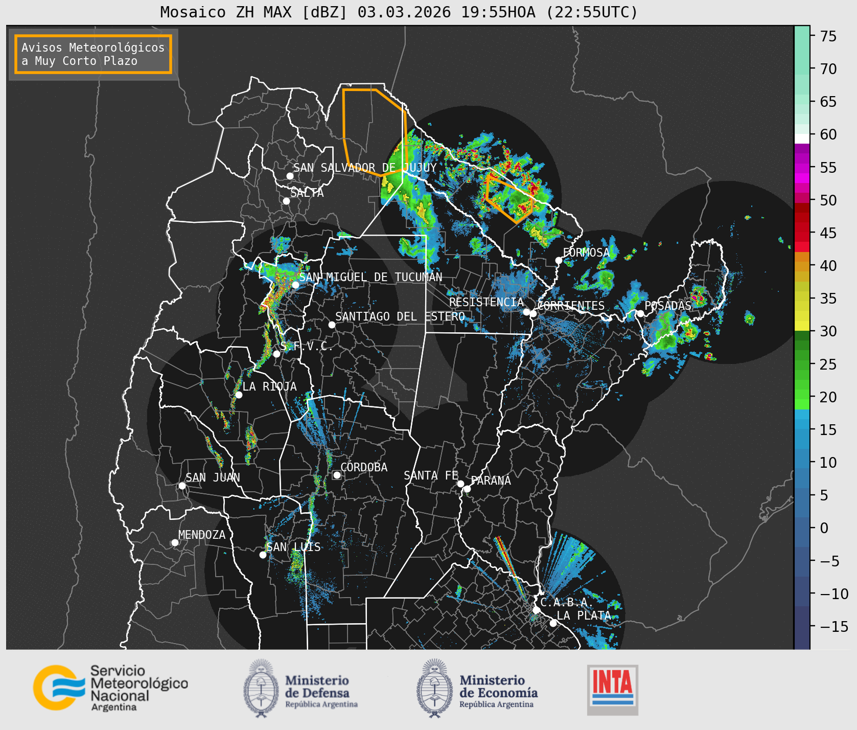Click the CÓRDOBA city label
Image resolution: width=857 pixels, height=730 pixels.
click(364, 467)
